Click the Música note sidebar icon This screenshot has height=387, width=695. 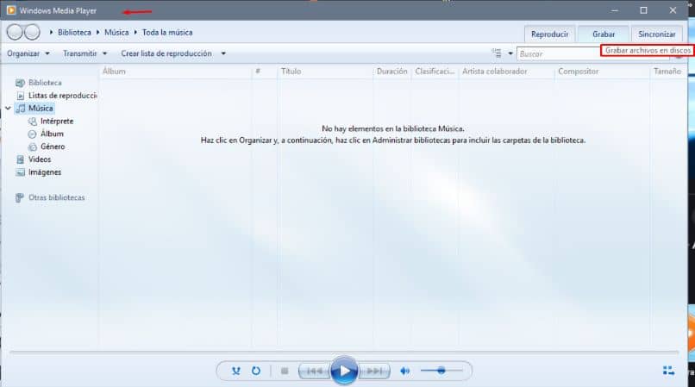21,108
